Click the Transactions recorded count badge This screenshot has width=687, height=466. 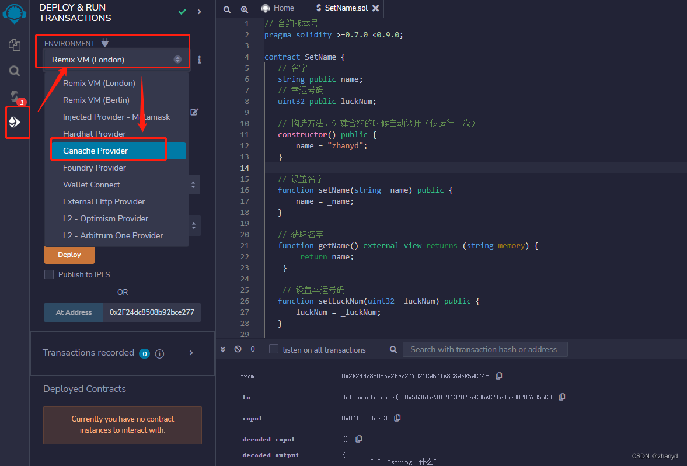click(x=144, y=353)
